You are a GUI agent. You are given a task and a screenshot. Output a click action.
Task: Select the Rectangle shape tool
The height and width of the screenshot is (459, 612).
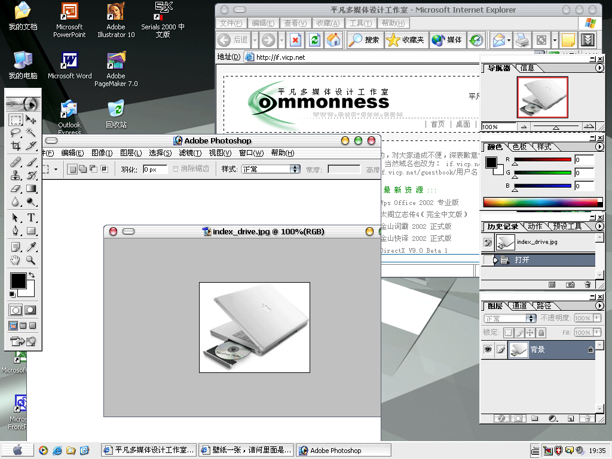click(31, 231)
